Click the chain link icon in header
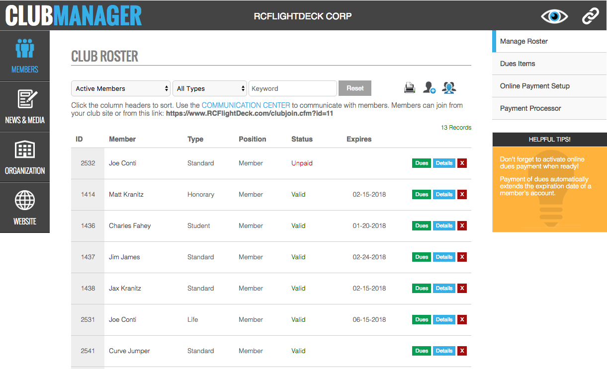Viewport: 607px width, 369px height. (590, 16)
